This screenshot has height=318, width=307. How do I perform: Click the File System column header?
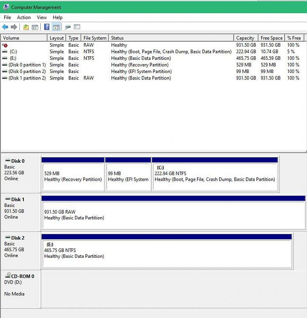(x=95, y=38)
